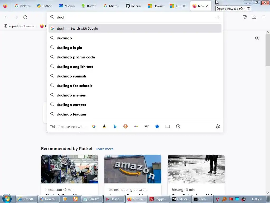This screenshot has width=270, height=203.
Task: Select the 'duolingo' suggestion
Action: [135, 38]
